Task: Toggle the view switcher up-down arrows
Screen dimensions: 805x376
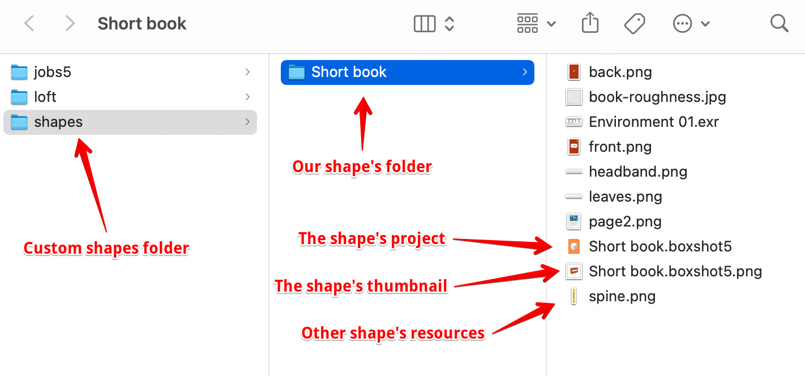Action: (x=449, y=24)
